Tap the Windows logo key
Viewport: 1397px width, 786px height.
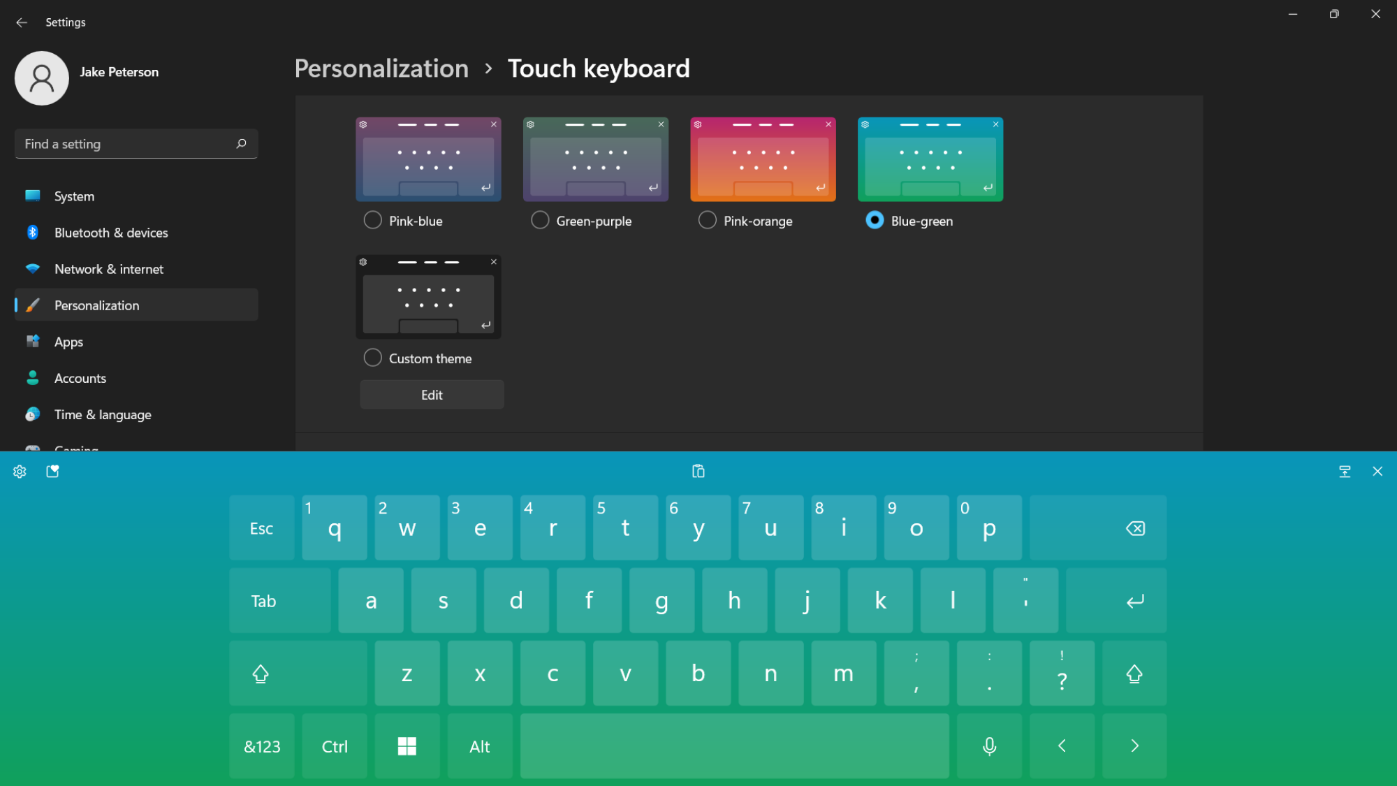click(x=407, y=746)
